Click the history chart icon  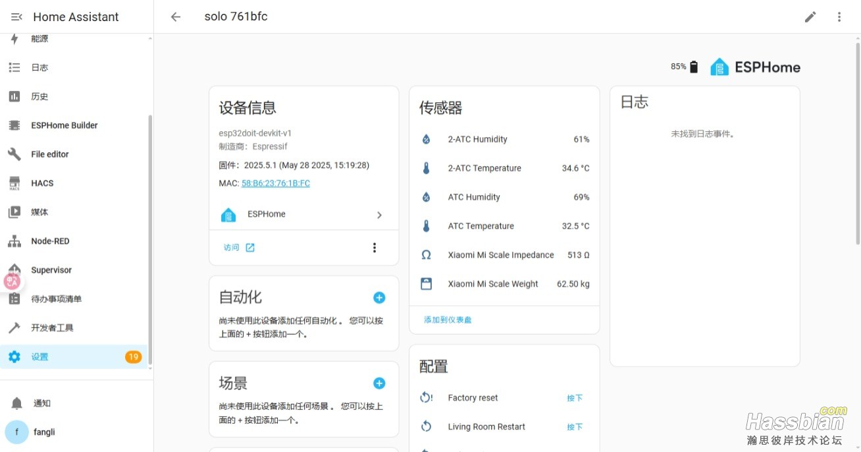(14, 96)
